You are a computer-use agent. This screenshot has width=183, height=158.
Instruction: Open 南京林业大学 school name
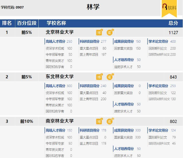[x=60, y=121]
